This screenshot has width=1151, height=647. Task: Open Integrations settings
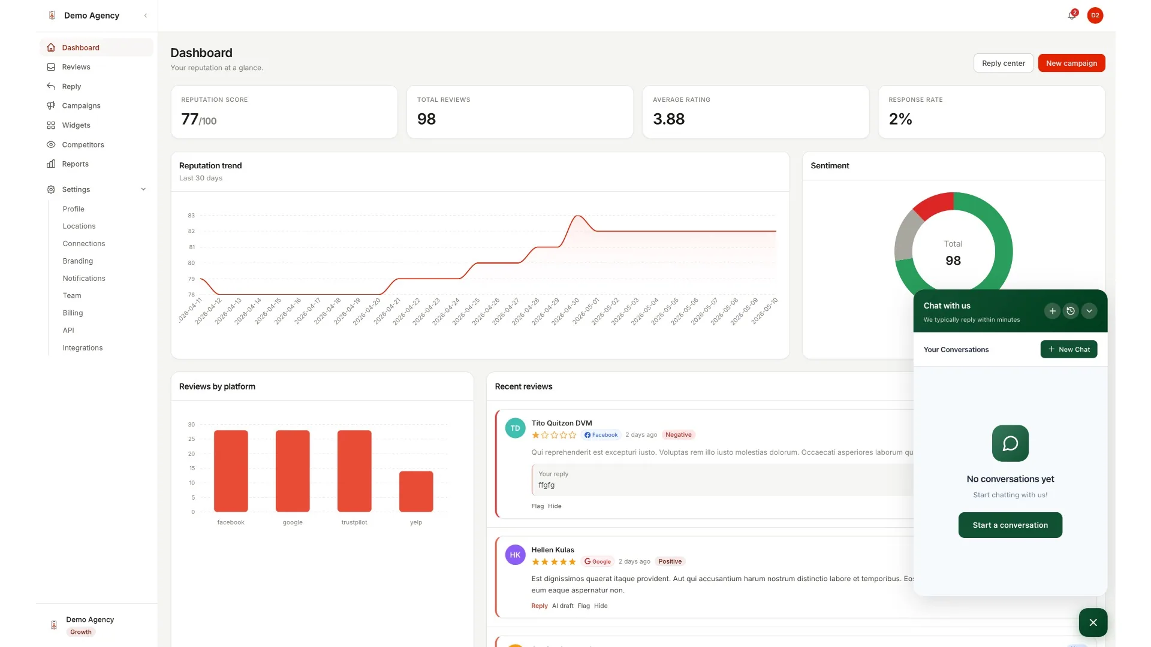pos(83,348)
